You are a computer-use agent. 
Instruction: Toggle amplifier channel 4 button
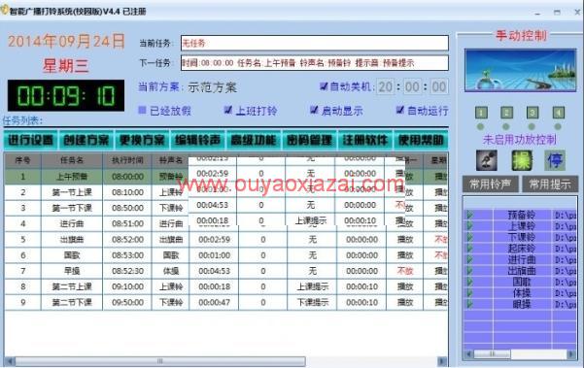coord(558,113)
